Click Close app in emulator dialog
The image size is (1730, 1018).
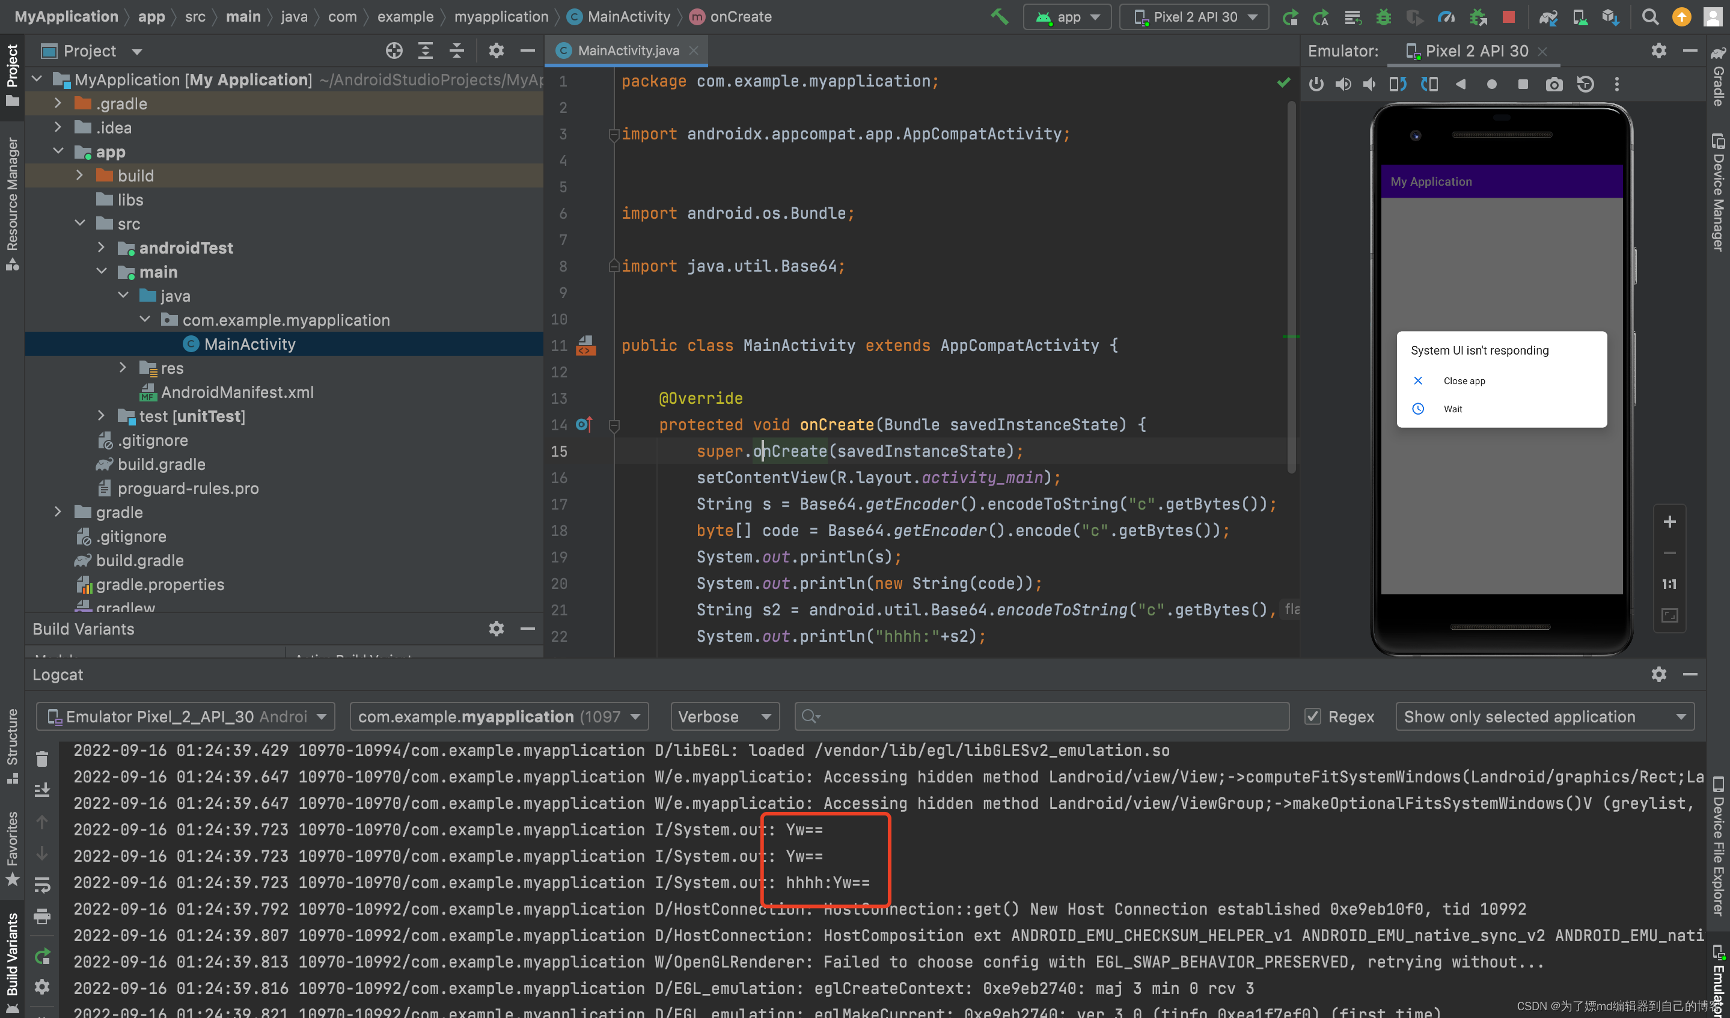1463,380
